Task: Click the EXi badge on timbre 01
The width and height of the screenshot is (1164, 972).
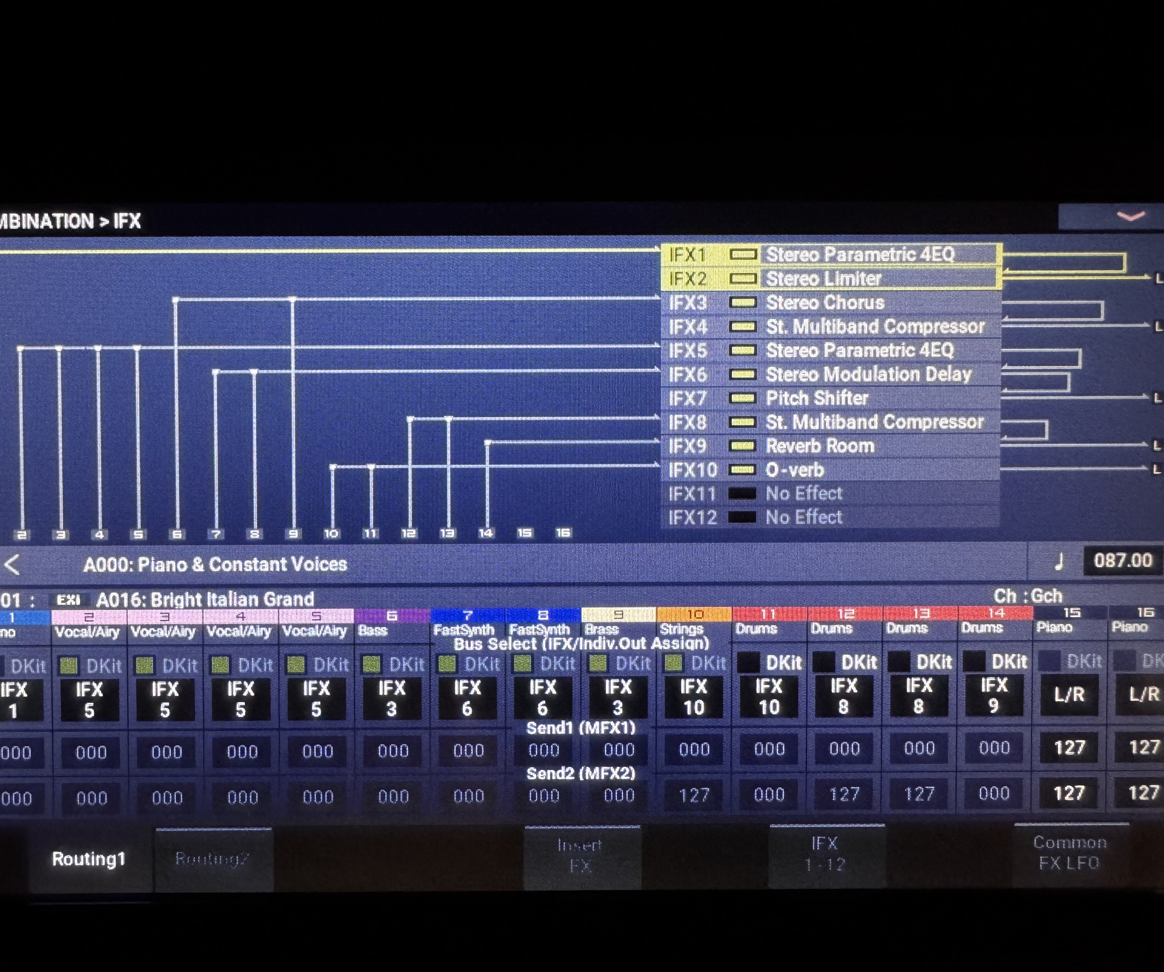Action: tap(69, 600)
